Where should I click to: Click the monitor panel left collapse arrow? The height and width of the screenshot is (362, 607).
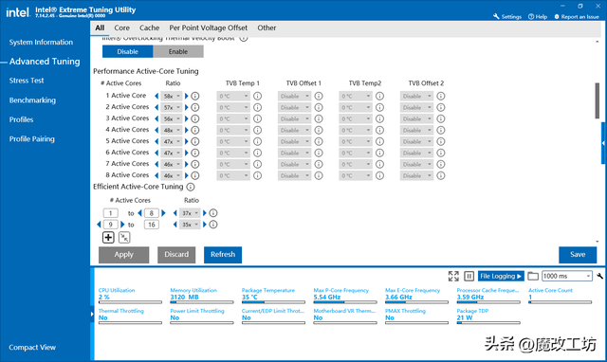pyautogui.click(x=92, y=314)
